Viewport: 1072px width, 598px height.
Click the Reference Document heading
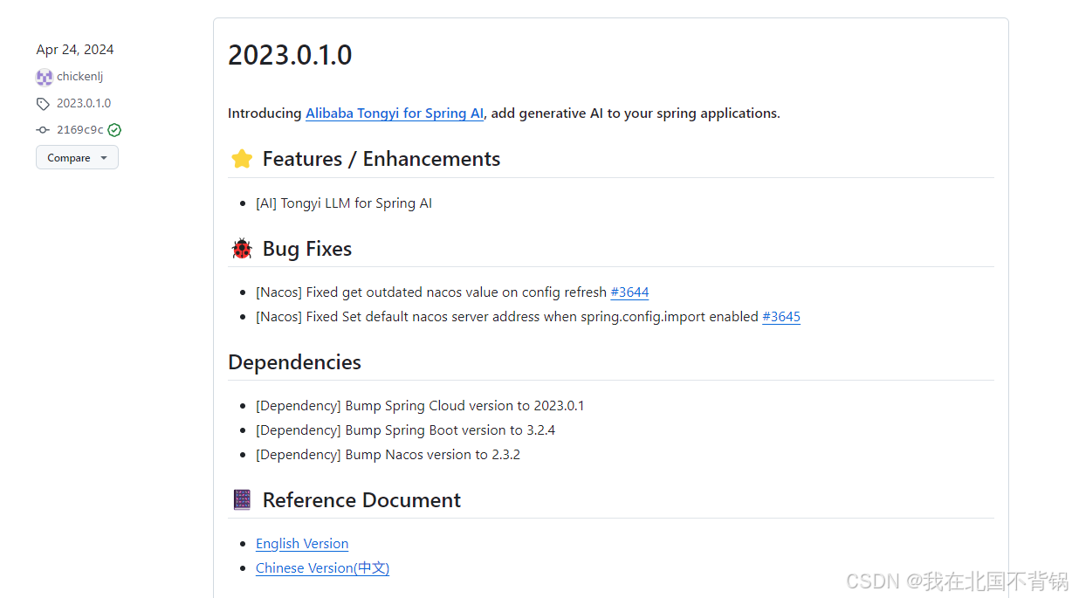[361, 500]
